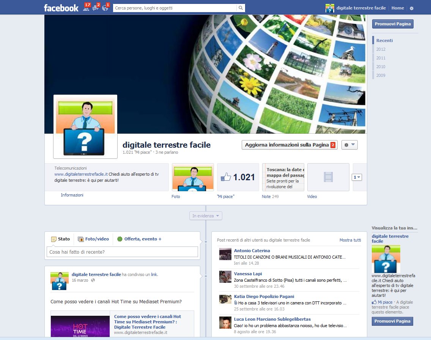This screenshot has width=431, height=340.
Task: Click the thumbs-up 1.021 likes tile
Action: point(238,177)
